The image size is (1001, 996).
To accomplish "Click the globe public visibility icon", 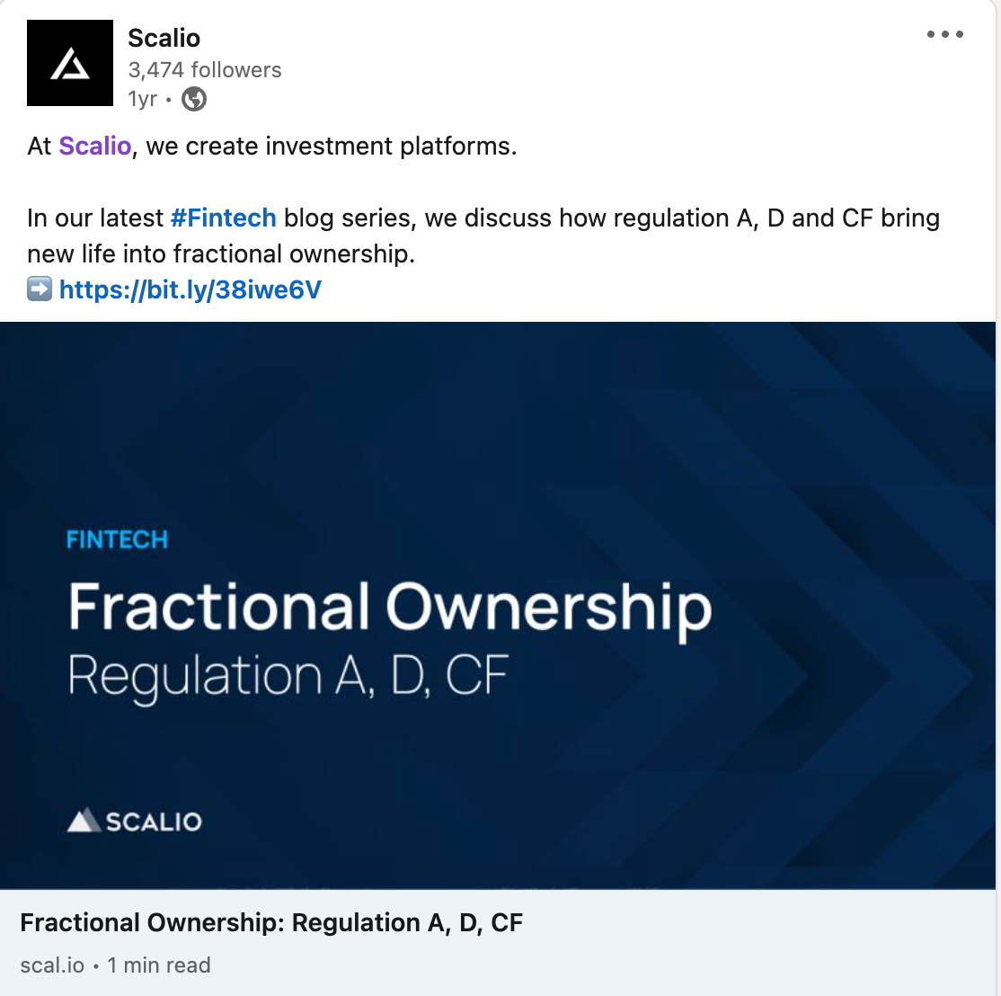I will 194,99.
